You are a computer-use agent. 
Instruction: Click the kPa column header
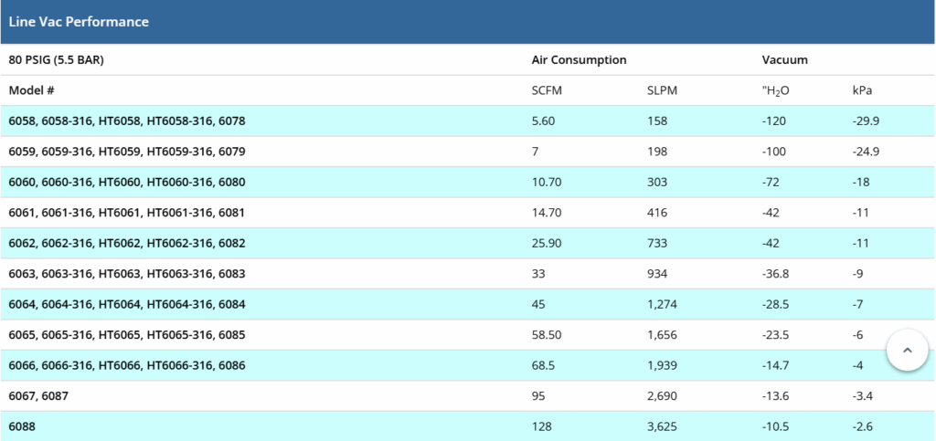click(864, 90)
